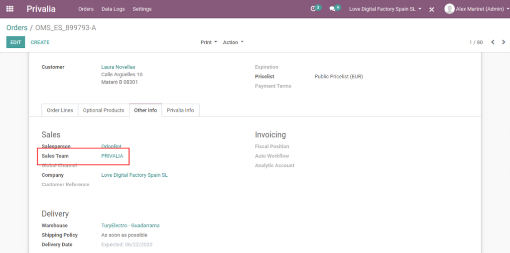Click the Expected: 06/22/2020 delivery date
Screen dimensions: 510x253
127,244
